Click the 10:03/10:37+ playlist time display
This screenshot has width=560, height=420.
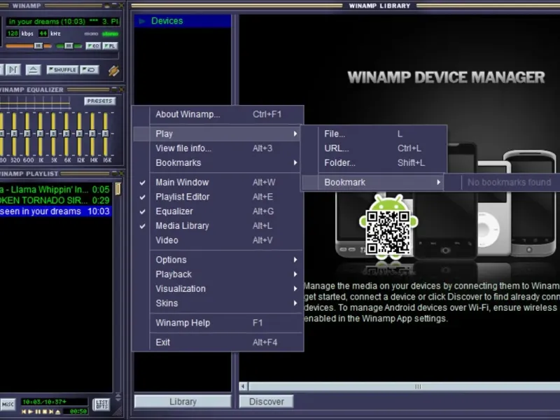pos(54,402)
